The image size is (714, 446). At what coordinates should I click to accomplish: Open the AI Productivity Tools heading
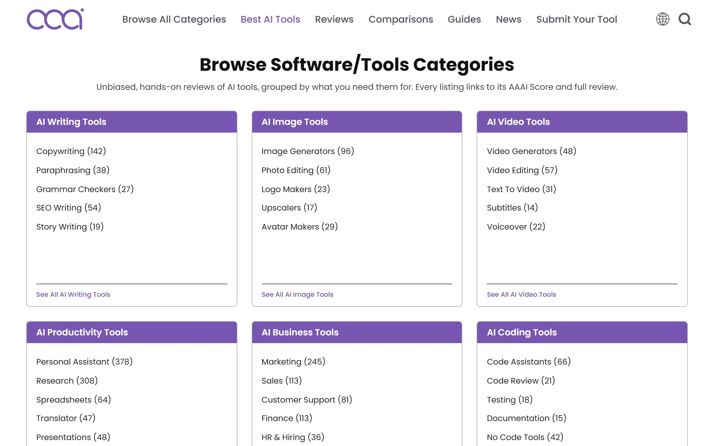[82, 332]
